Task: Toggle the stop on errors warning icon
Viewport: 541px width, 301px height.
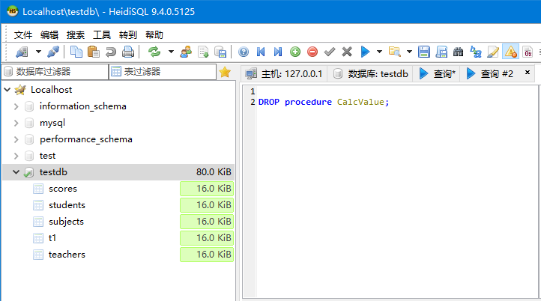Action: coord(510,52)
